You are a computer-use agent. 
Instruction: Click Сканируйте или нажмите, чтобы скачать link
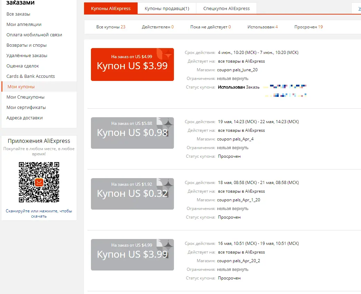tap(39, 213)
